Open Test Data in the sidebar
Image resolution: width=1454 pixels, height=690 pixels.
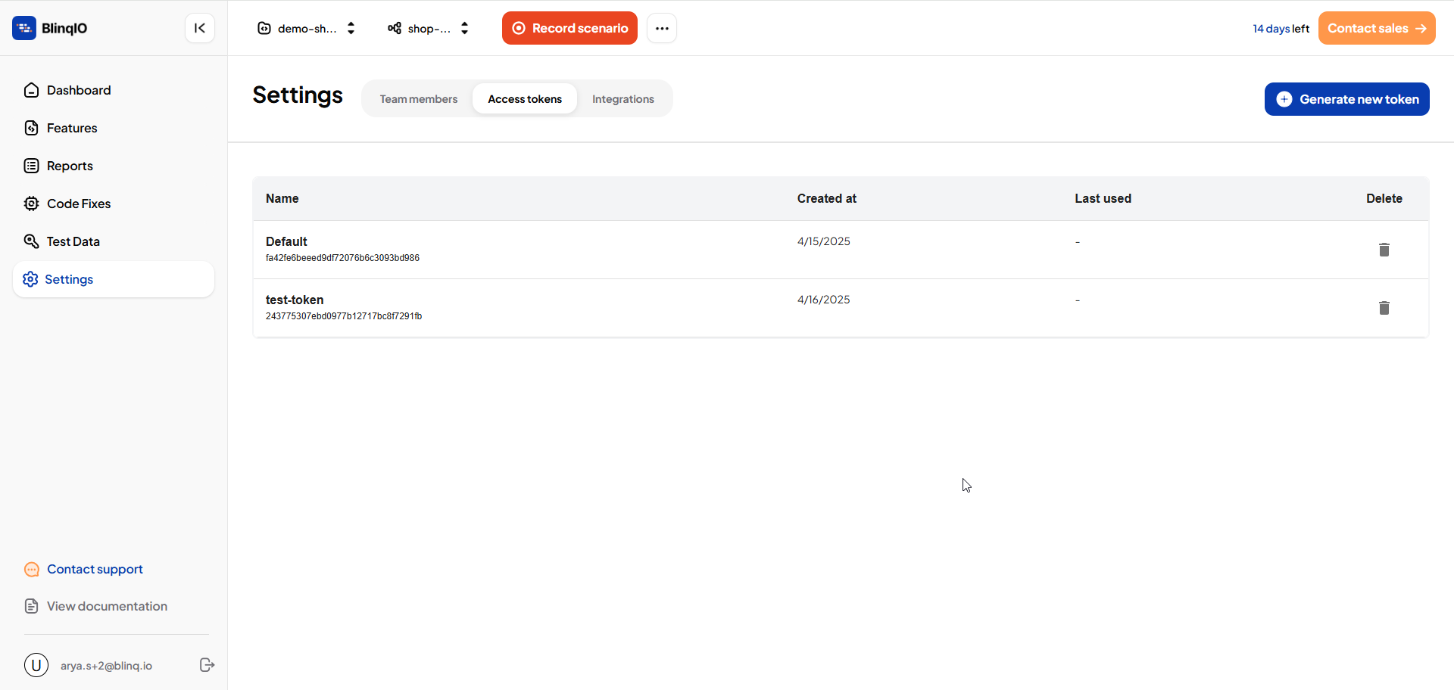[x=114, y=241]
